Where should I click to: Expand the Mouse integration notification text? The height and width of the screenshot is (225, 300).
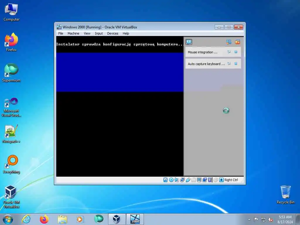[x=202, y=52]
